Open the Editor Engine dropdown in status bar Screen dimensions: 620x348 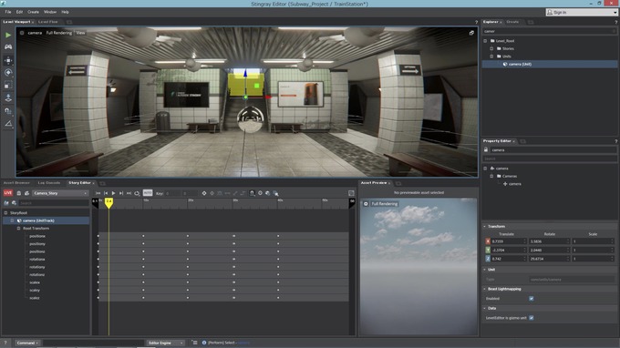pyautogui.click(x=165, y=343)
